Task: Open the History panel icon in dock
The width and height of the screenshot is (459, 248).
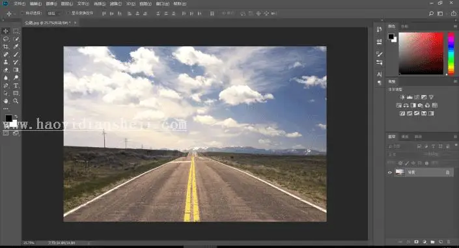Action: [379, 29]
